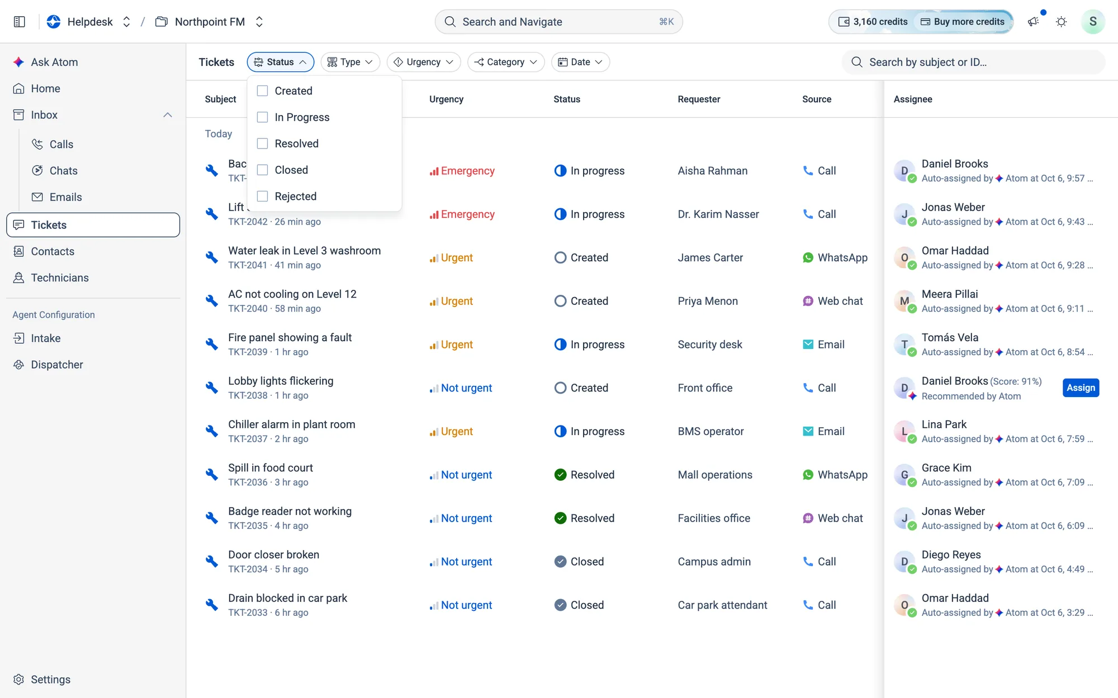The width and height of the screenshot is (1118, 698).
Task: Click wrench icon for Lobby lights flickering
Action: point(211,388)
